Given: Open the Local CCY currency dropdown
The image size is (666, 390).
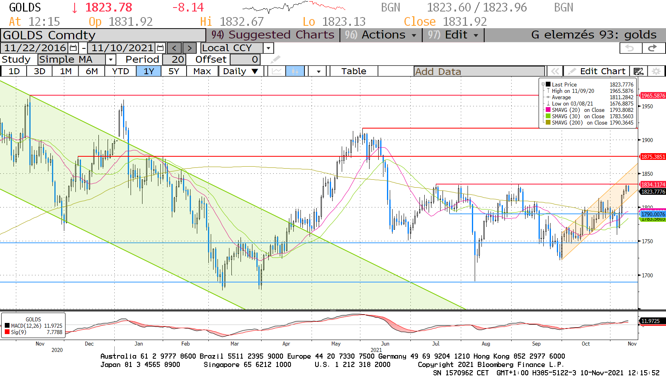Looking at the screenshot, I should pyautogui.click(x=269, y=48).
